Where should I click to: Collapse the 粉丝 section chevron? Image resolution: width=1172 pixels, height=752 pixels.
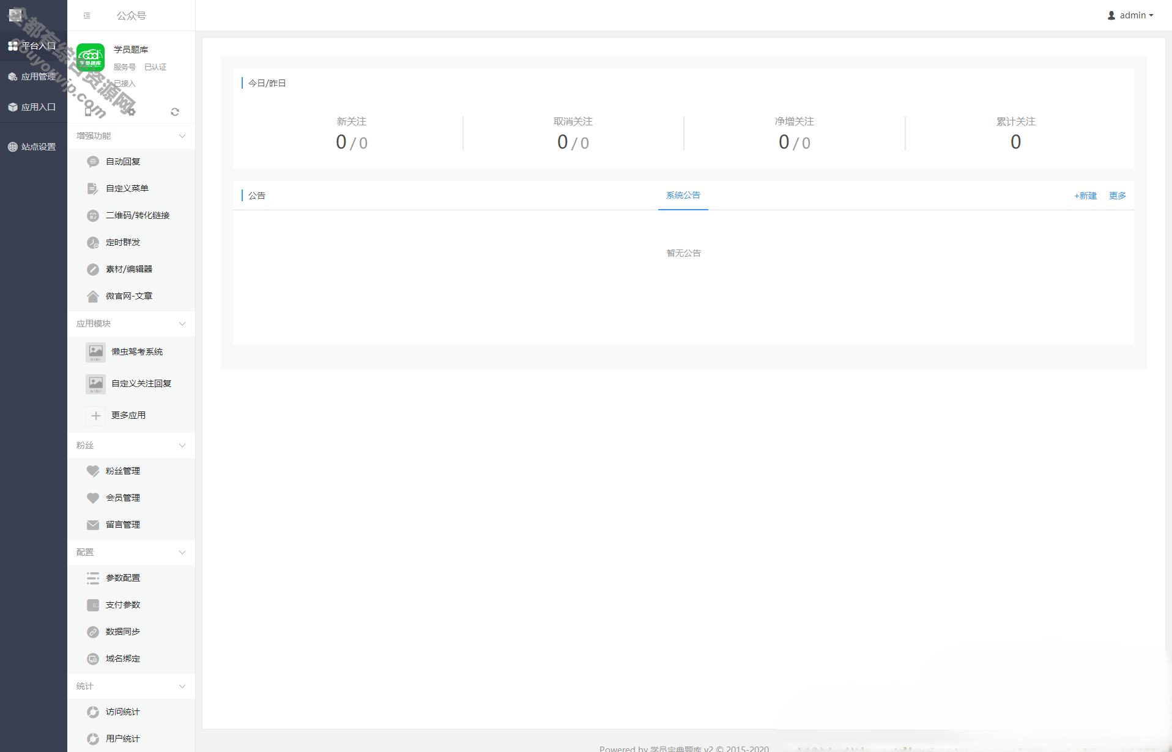[182, 445]
